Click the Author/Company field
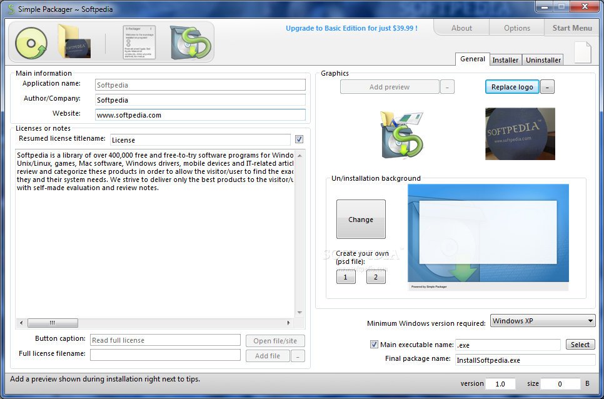This screenshot has height=399, width=604. pos(200,100)
